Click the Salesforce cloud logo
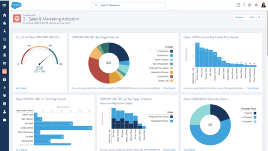Viewport: 268px width, 151px height. [16, 5]
